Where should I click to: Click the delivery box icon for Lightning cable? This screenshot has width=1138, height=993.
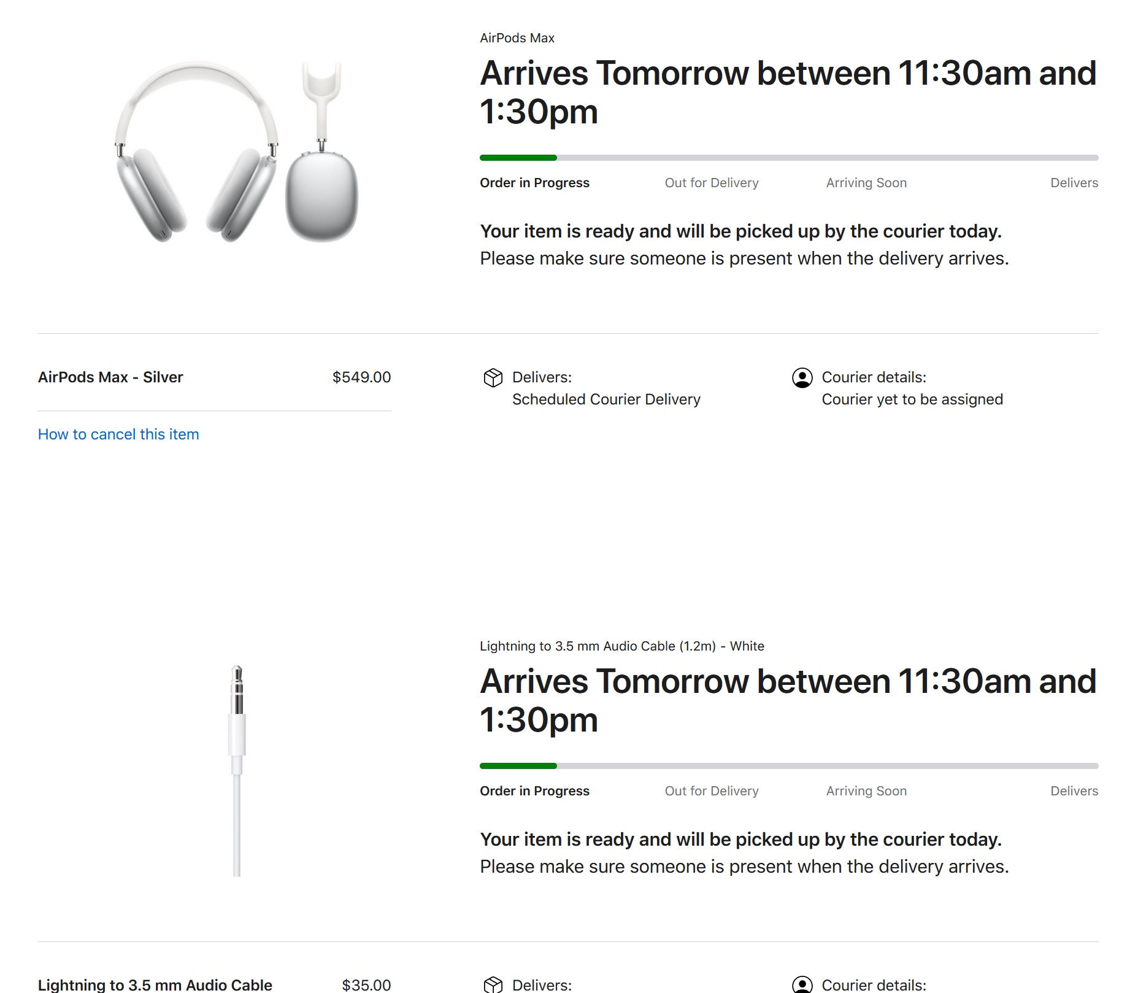493,984
